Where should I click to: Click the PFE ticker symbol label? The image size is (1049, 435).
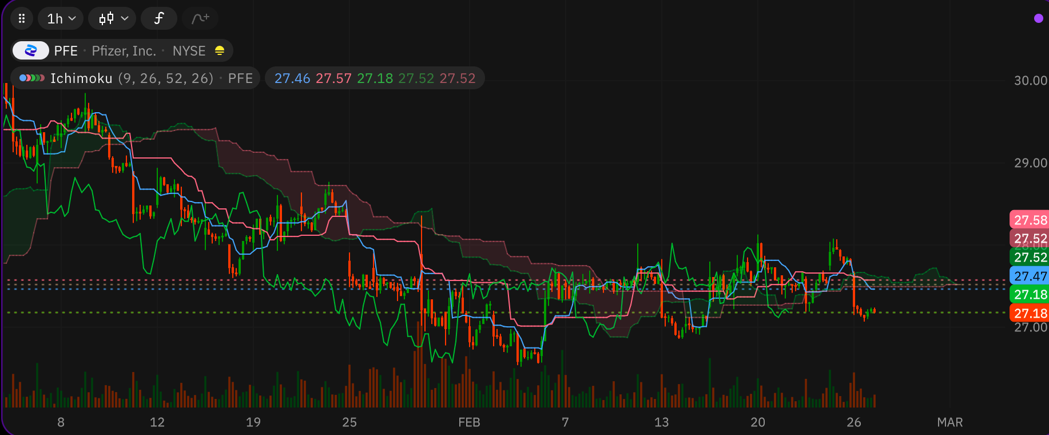point(66,51)
